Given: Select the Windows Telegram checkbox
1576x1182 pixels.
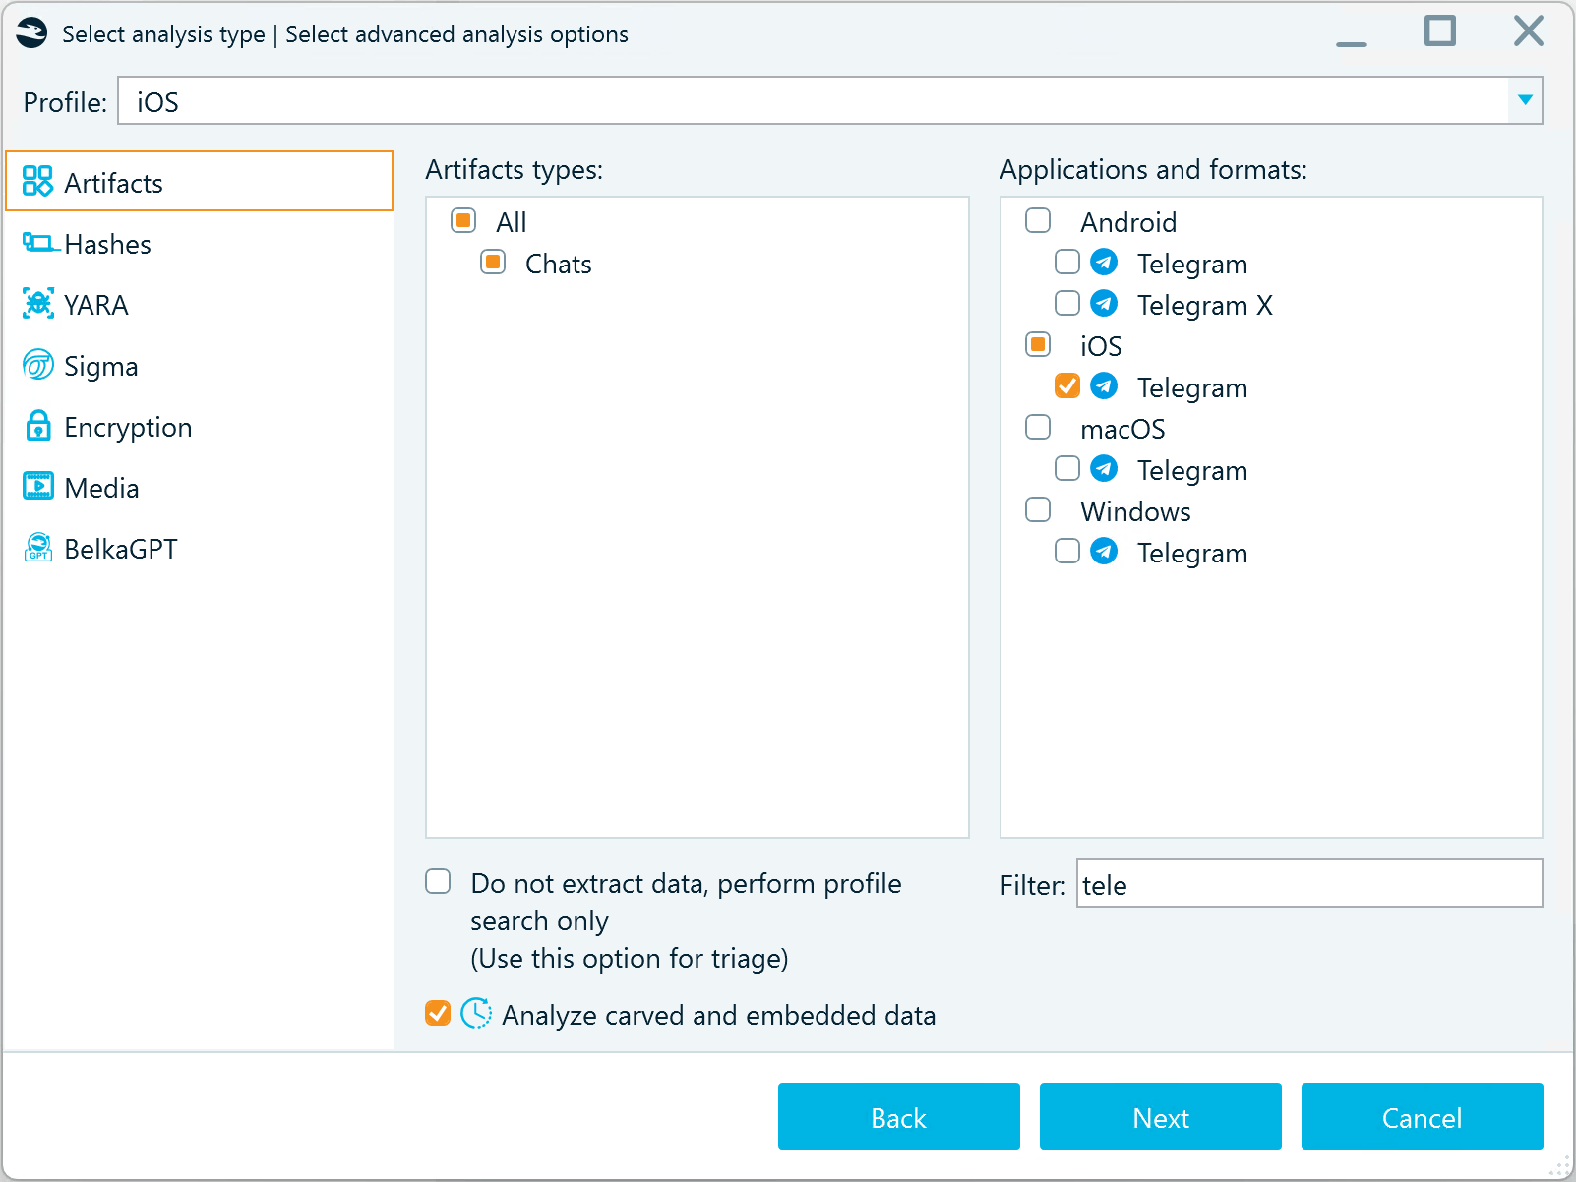Looking at the screenshot, I should [x=1066, y=552].
